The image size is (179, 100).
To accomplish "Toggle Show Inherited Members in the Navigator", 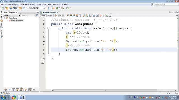I will 6,90.
